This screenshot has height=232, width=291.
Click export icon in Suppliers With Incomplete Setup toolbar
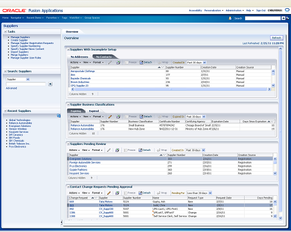click(x=118, y=63)
